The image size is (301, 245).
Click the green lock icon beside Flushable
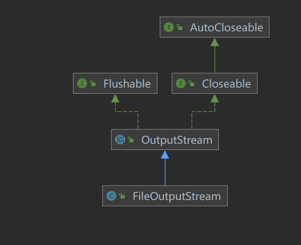tap(93, 83)
